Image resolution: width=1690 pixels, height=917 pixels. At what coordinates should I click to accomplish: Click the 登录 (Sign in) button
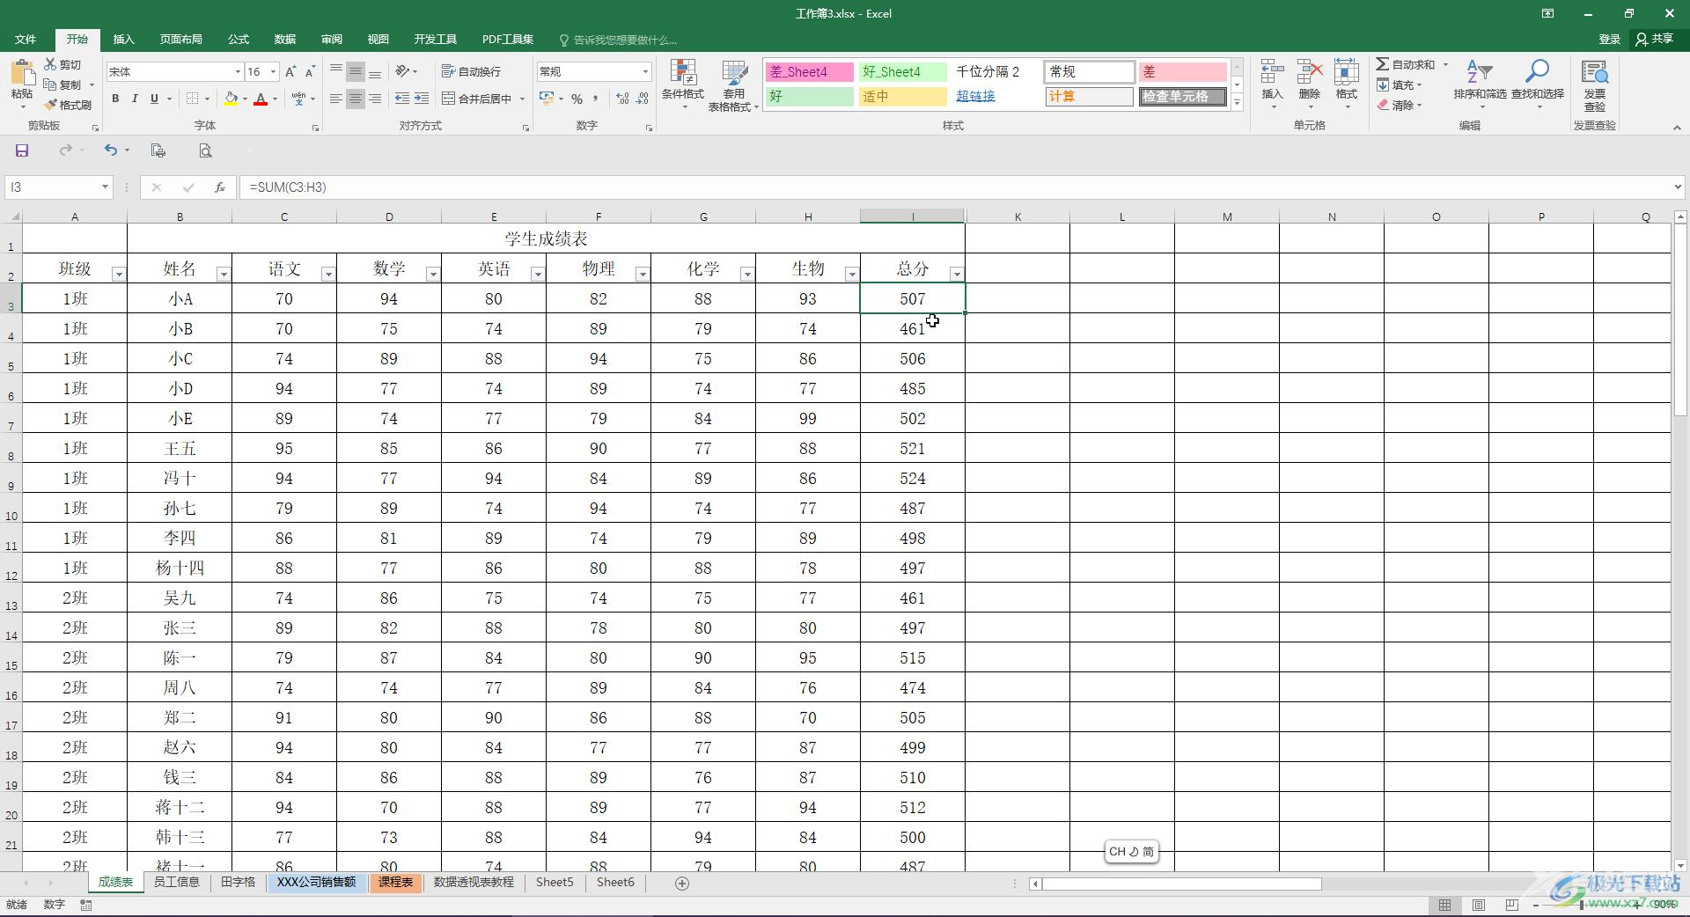pyautogui.click(x=1610, y=39)
